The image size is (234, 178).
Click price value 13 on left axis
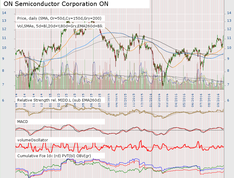pyautogui.click(x=4, y=21)
